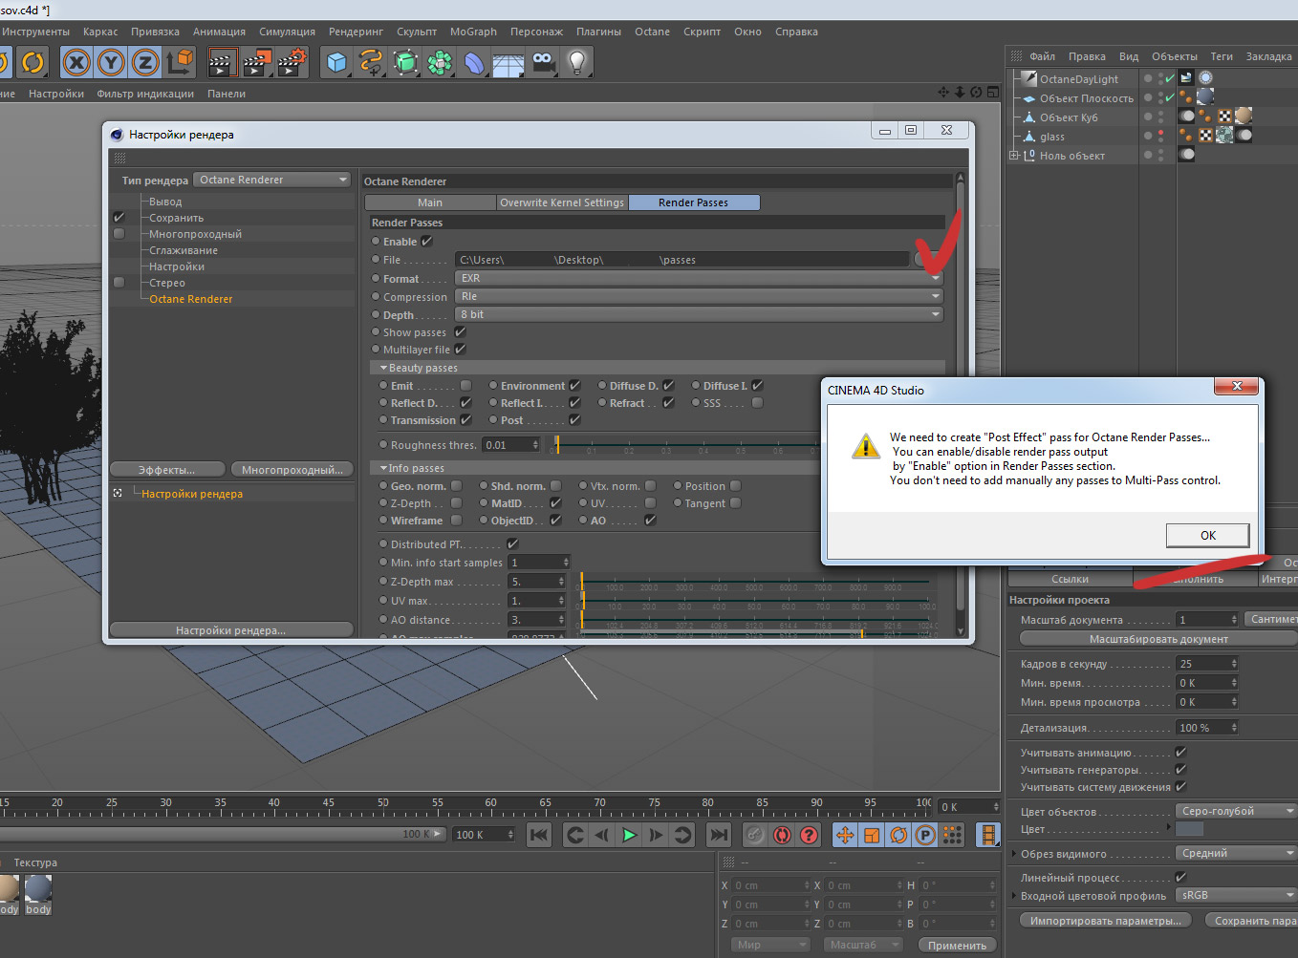The width and height of the screenshot is (1298, 958).
Task: Add a cube primitive from toolbar
Action: (336, 63)
